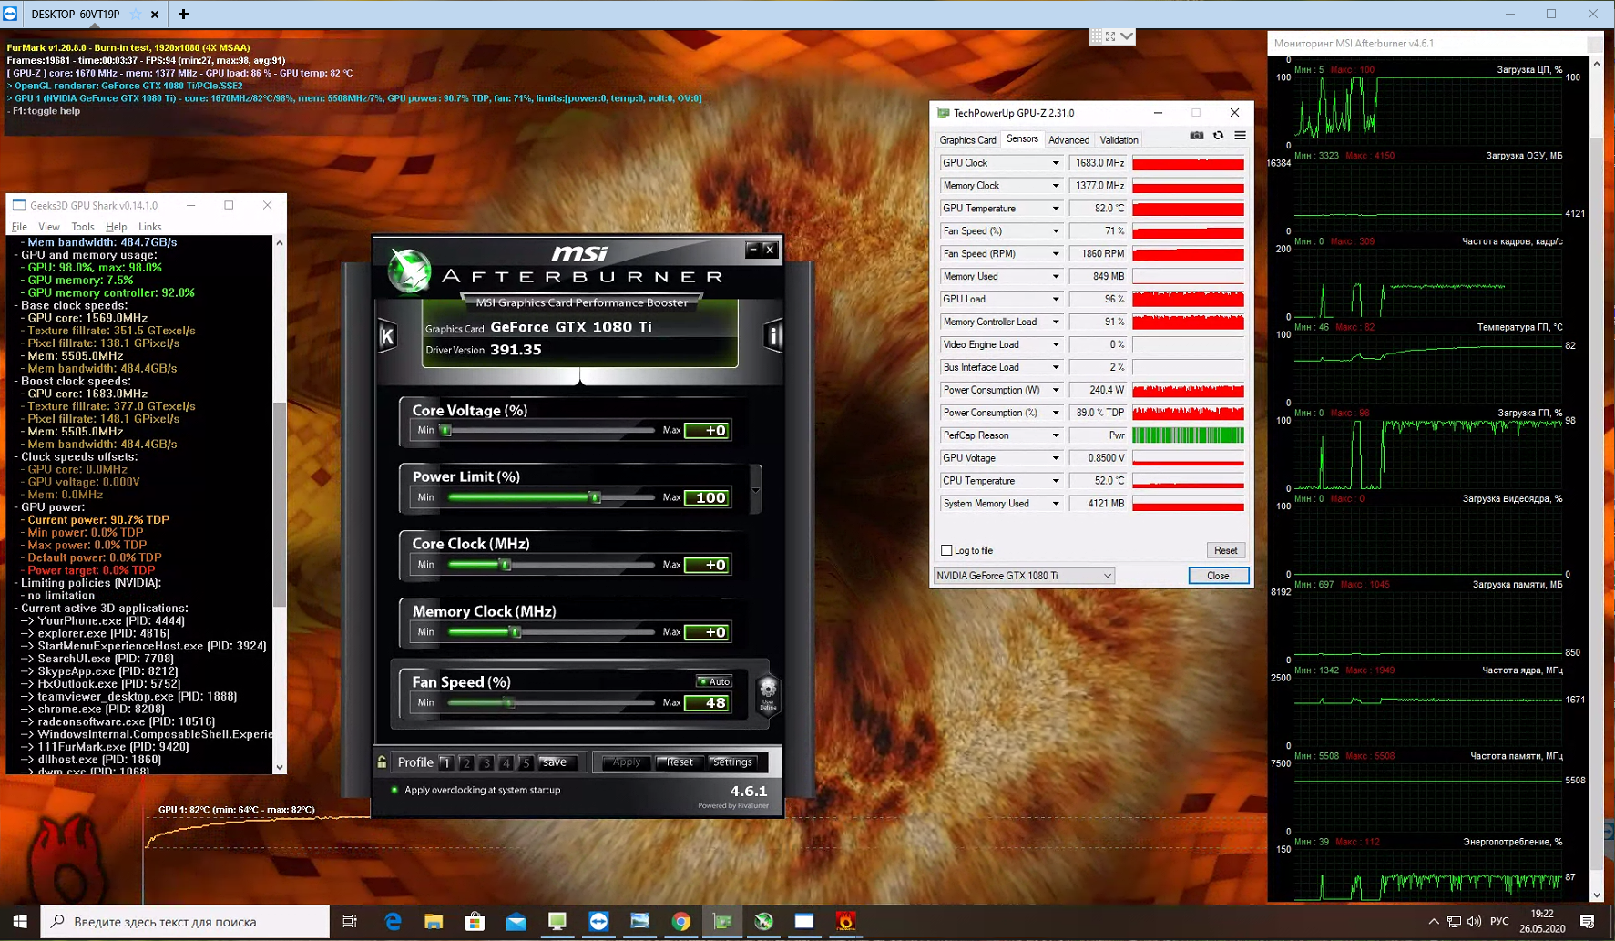Expand the Power Limit options arrow in Afterburner
This screenshot has height=941, width=1615.
click(755, 490)
